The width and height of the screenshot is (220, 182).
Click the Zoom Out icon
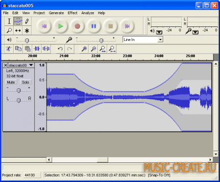(x=93, y=49)
